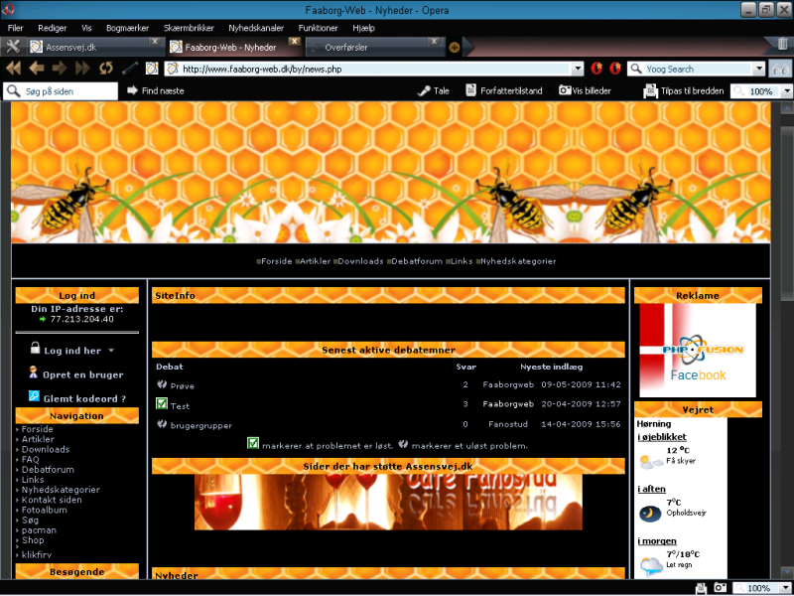
Task: Expand the Log ind her dropdown arrow
Action: (111, 351)
